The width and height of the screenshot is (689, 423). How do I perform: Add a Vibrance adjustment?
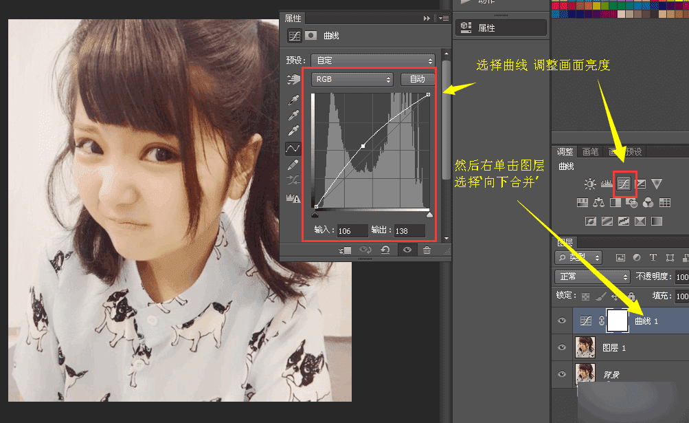tap(657, 184)
